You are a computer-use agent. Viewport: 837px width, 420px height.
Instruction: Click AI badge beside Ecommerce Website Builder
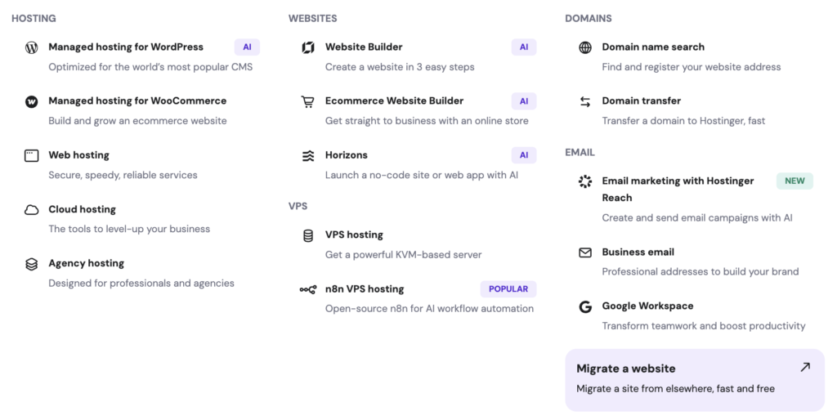(x=524, y=101)
